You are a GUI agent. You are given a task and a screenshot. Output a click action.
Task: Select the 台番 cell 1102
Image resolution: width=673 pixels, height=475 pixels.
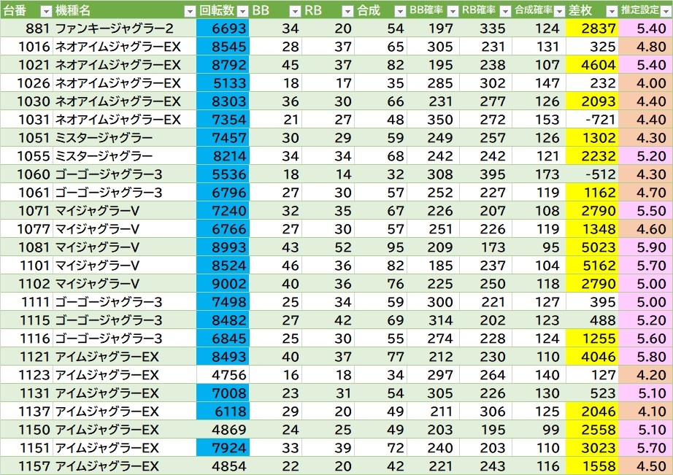click(x=26, y=284)
